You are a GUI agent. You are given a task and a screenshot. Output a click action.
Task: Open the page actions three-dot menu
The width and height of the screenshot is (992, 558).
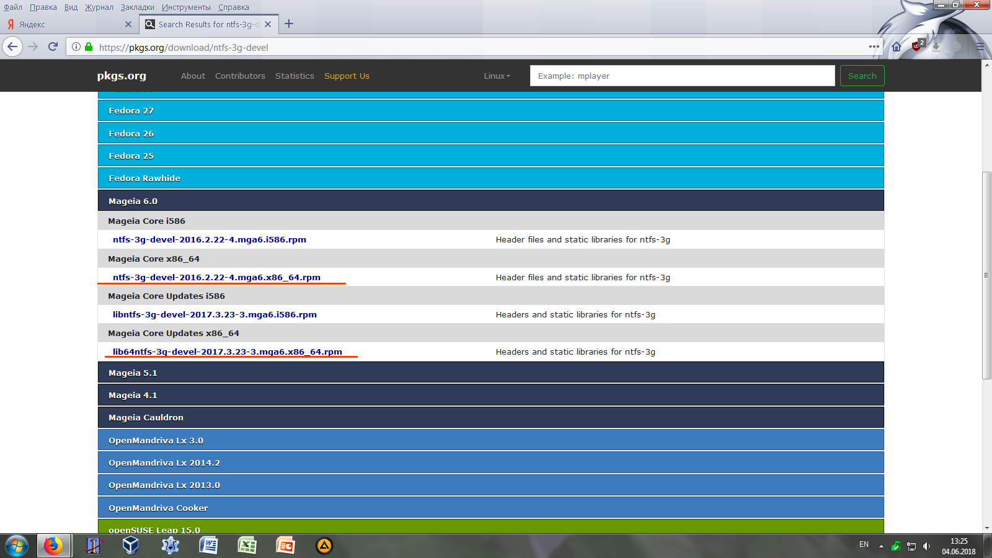[x=874, y=46]
